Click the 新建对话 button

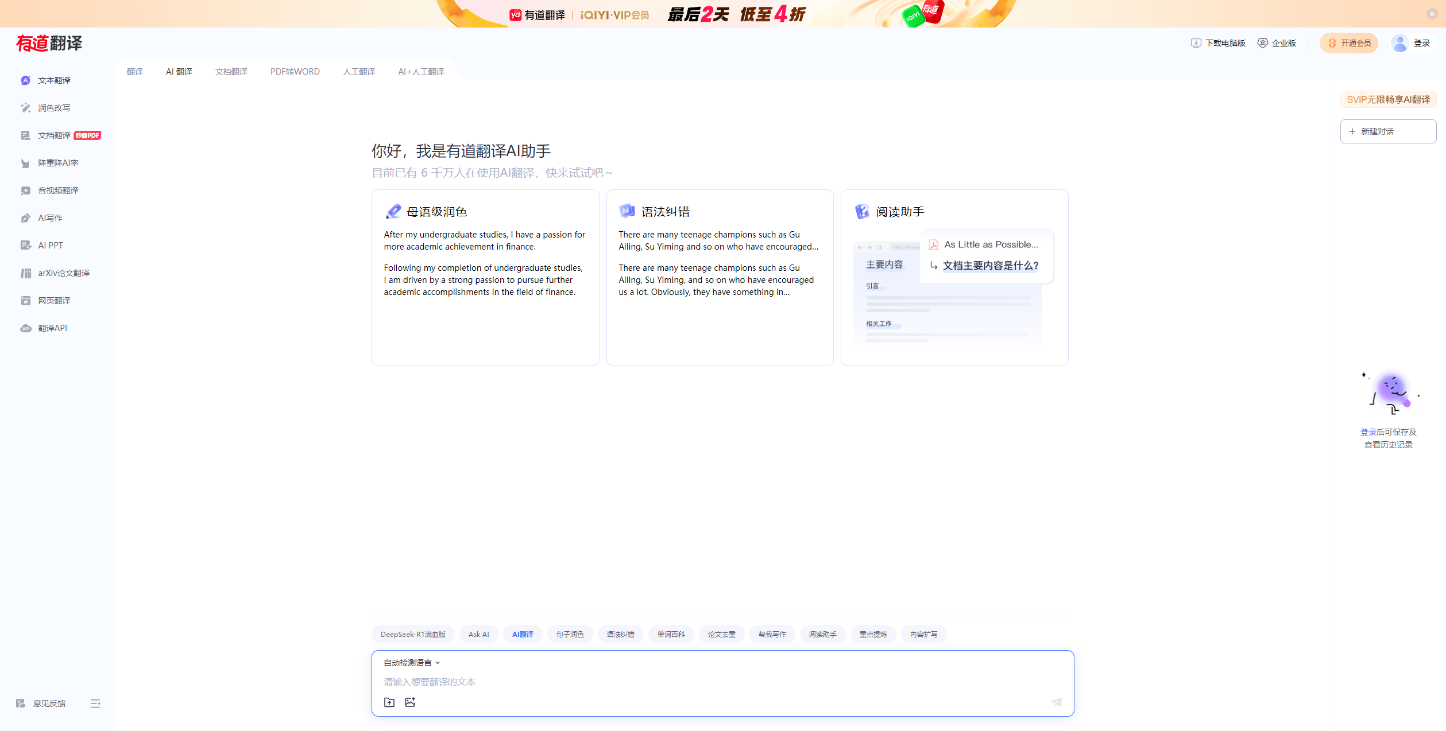point(1388,131)
